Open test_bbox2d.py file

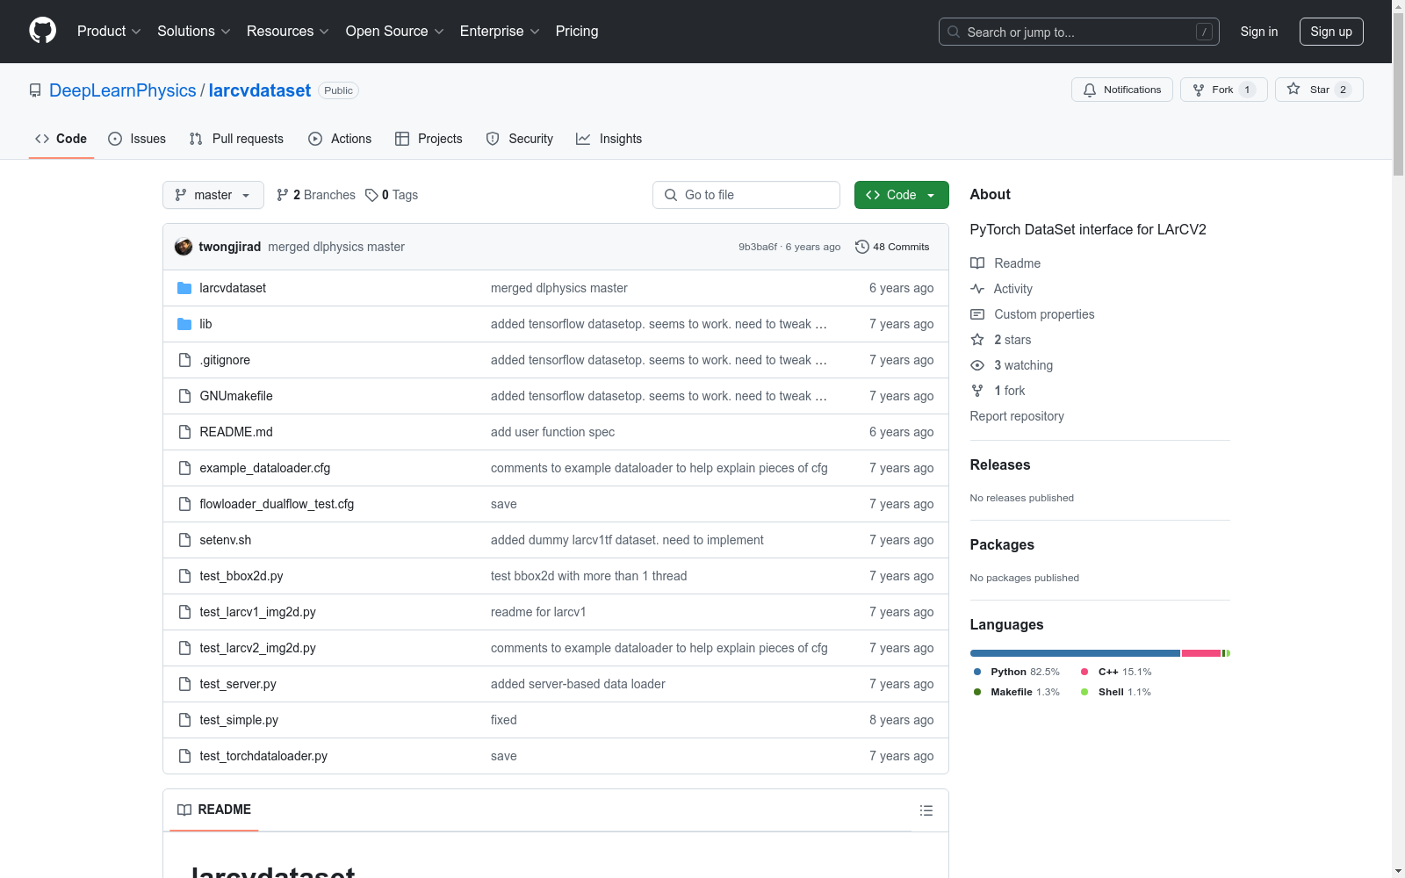(x=241, y=576)
